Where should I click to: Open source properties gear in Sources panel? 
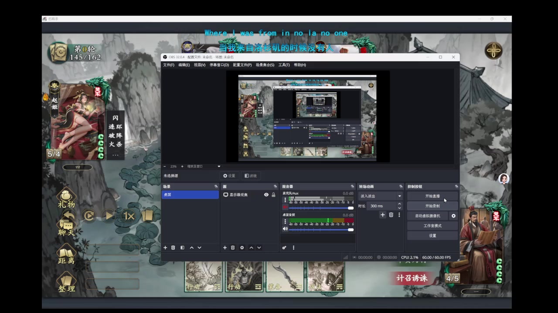point(242,248)
